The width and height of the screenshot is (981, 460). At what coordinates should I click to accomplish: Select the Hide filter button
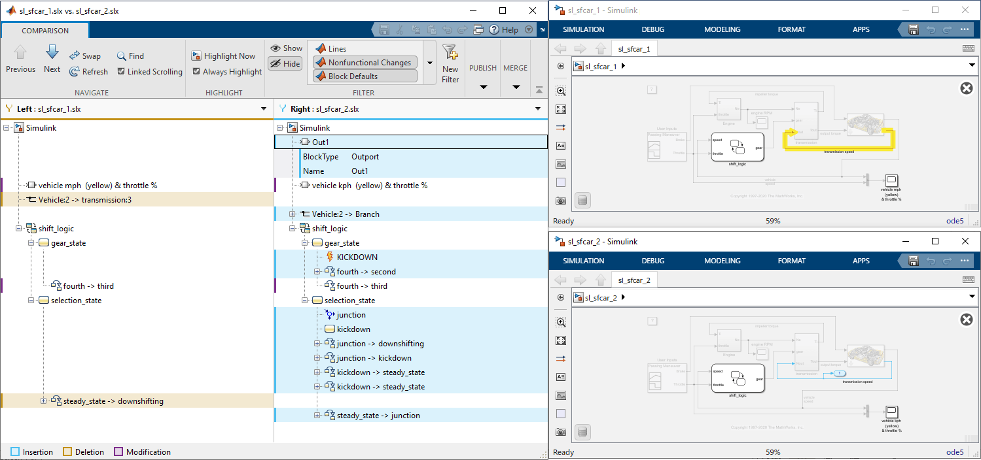pyautogui.click(x=285, y=63)
